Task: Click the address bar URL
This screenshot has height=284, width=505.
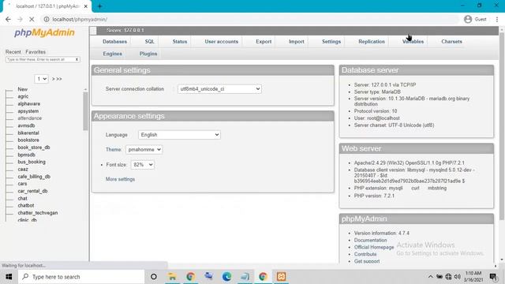Action: [x=80, y=19]
